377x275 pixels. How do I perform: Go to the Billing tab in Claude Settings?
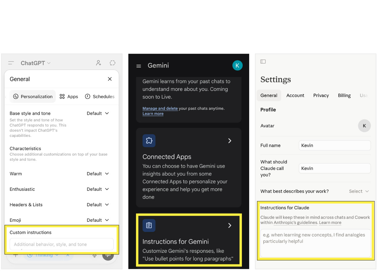coord(344,96)
